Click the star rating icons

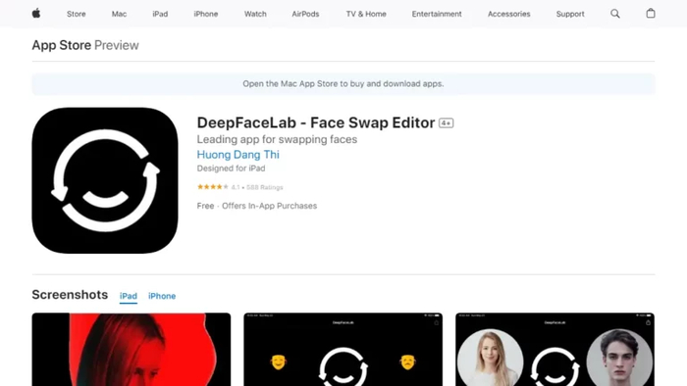tap(213, 187)
